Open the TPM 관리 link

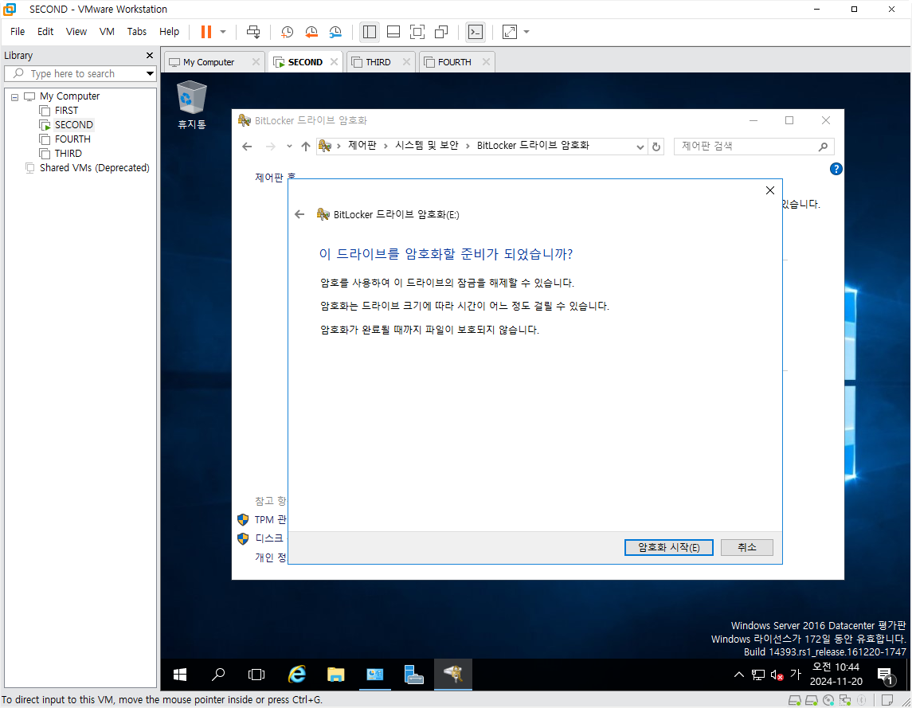[x=271, y=519]
